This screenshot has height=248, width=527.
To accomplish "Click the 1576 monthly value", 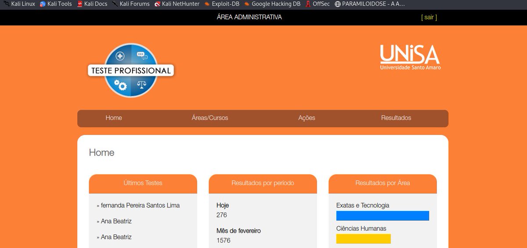I will click(x=223, y=241).
